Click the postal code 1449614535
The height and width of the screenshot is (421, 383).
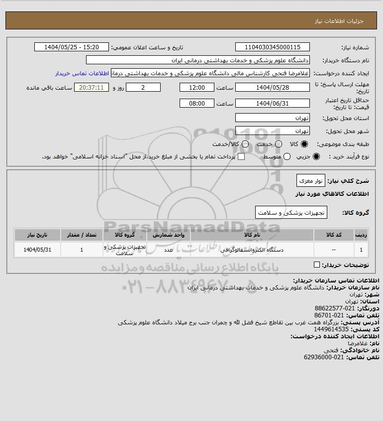[x=331, y=329]
